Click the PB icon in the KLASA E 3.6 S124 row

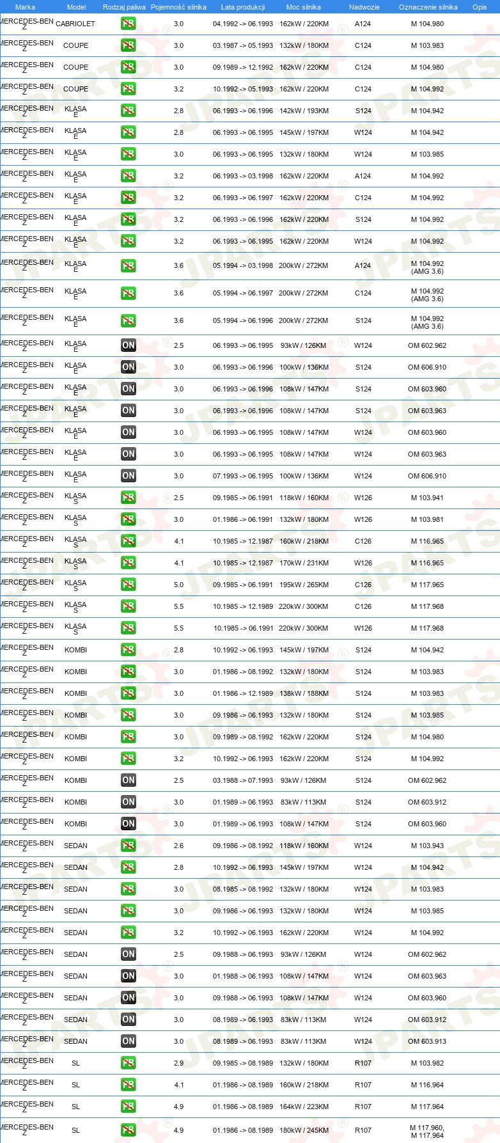point(129,320)
